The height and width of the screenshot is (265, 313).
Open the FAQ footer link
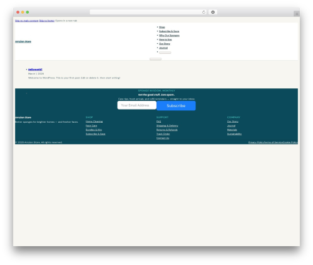click(x=159, y=122)
